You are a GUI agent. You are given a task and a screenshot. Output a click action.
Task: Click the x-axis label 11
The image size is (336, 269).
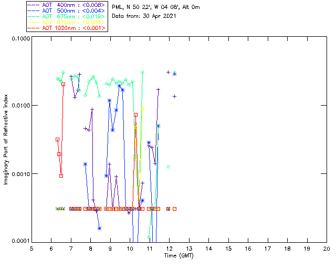tap(150, 249)
